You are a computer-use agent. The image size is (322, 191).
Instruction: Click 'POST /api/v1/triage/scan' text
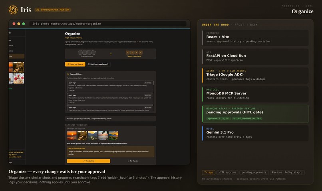point(225,60)
